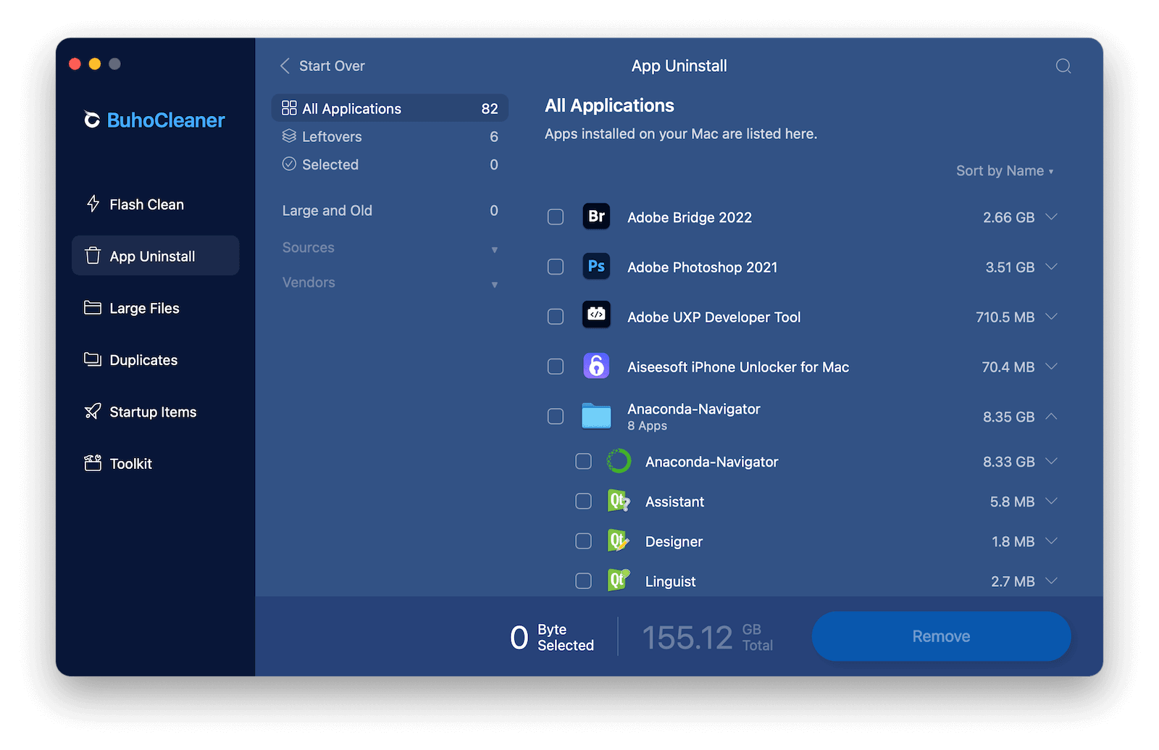Viewport: 1159px width, 750px height.
Task: Click the Adobe Bridge Br icon
Action: point(596,217)
